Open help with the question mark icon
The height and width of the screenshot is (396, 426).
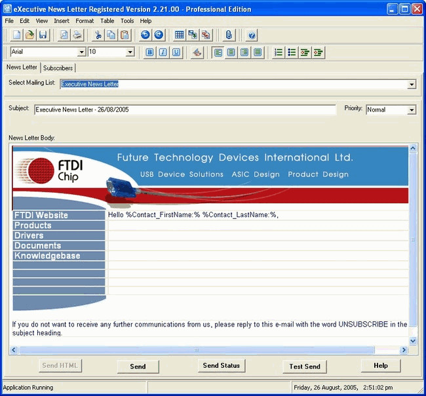pyautogui.click(x=252, y=35)
